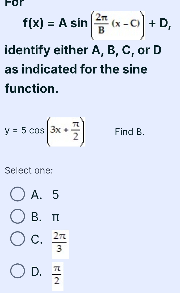The height and width of the screenshot is (293, 180).
Task: Click the Select one: heading
Action: (x=29, y=170)
